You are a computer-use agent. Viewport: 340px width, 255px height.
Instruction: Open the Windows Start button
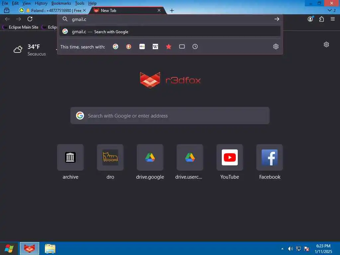click(x=9, y=248)
